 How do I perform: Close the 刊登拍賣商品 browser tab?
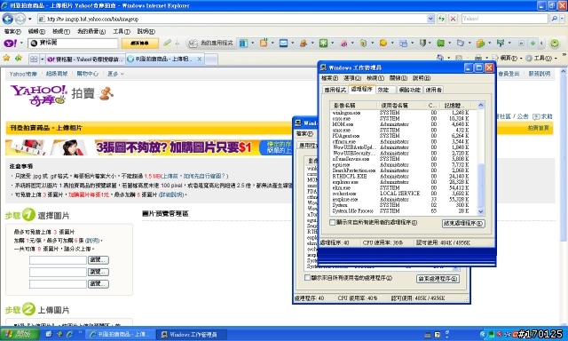click(x=199, y=59)
